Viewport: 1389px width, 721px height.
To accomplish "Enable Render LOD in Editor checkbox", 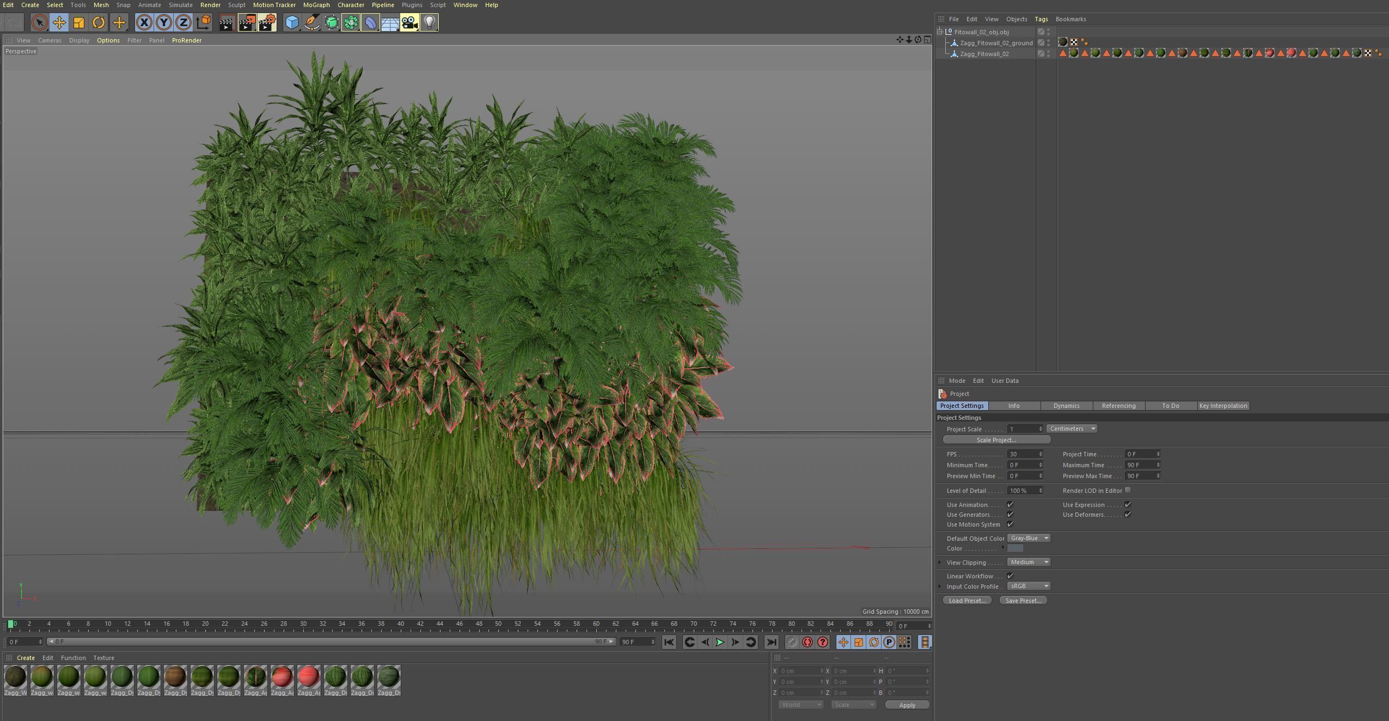I will tap(1128, 490).
